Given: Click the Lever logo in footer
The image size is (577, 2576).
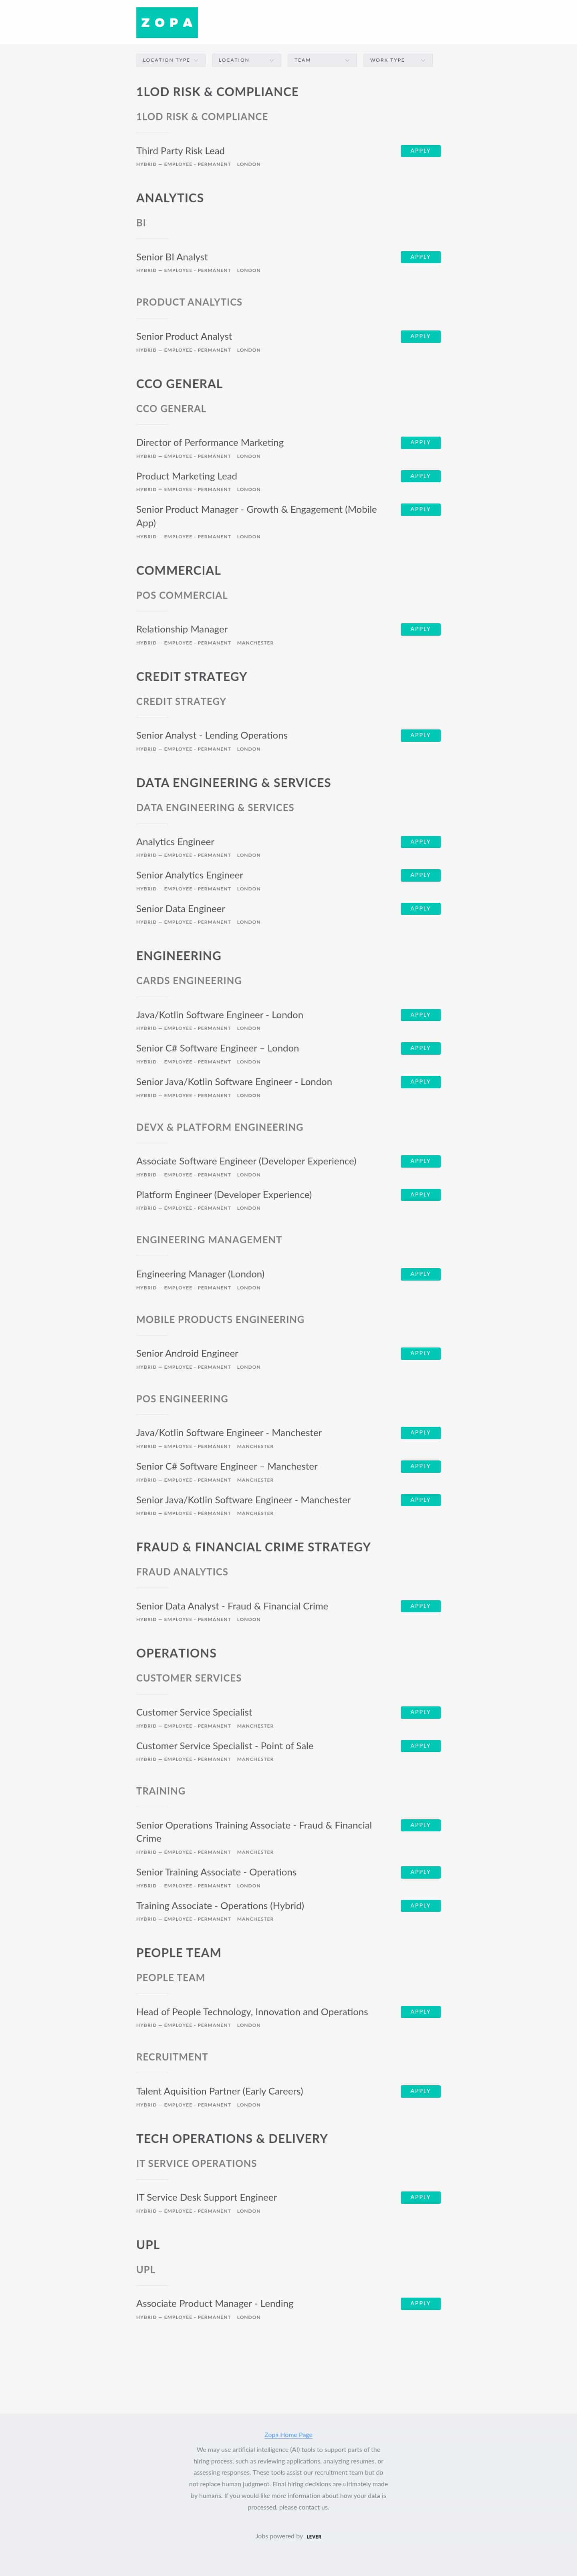Looking at the screenshot, I should (x=314, y=2536).
